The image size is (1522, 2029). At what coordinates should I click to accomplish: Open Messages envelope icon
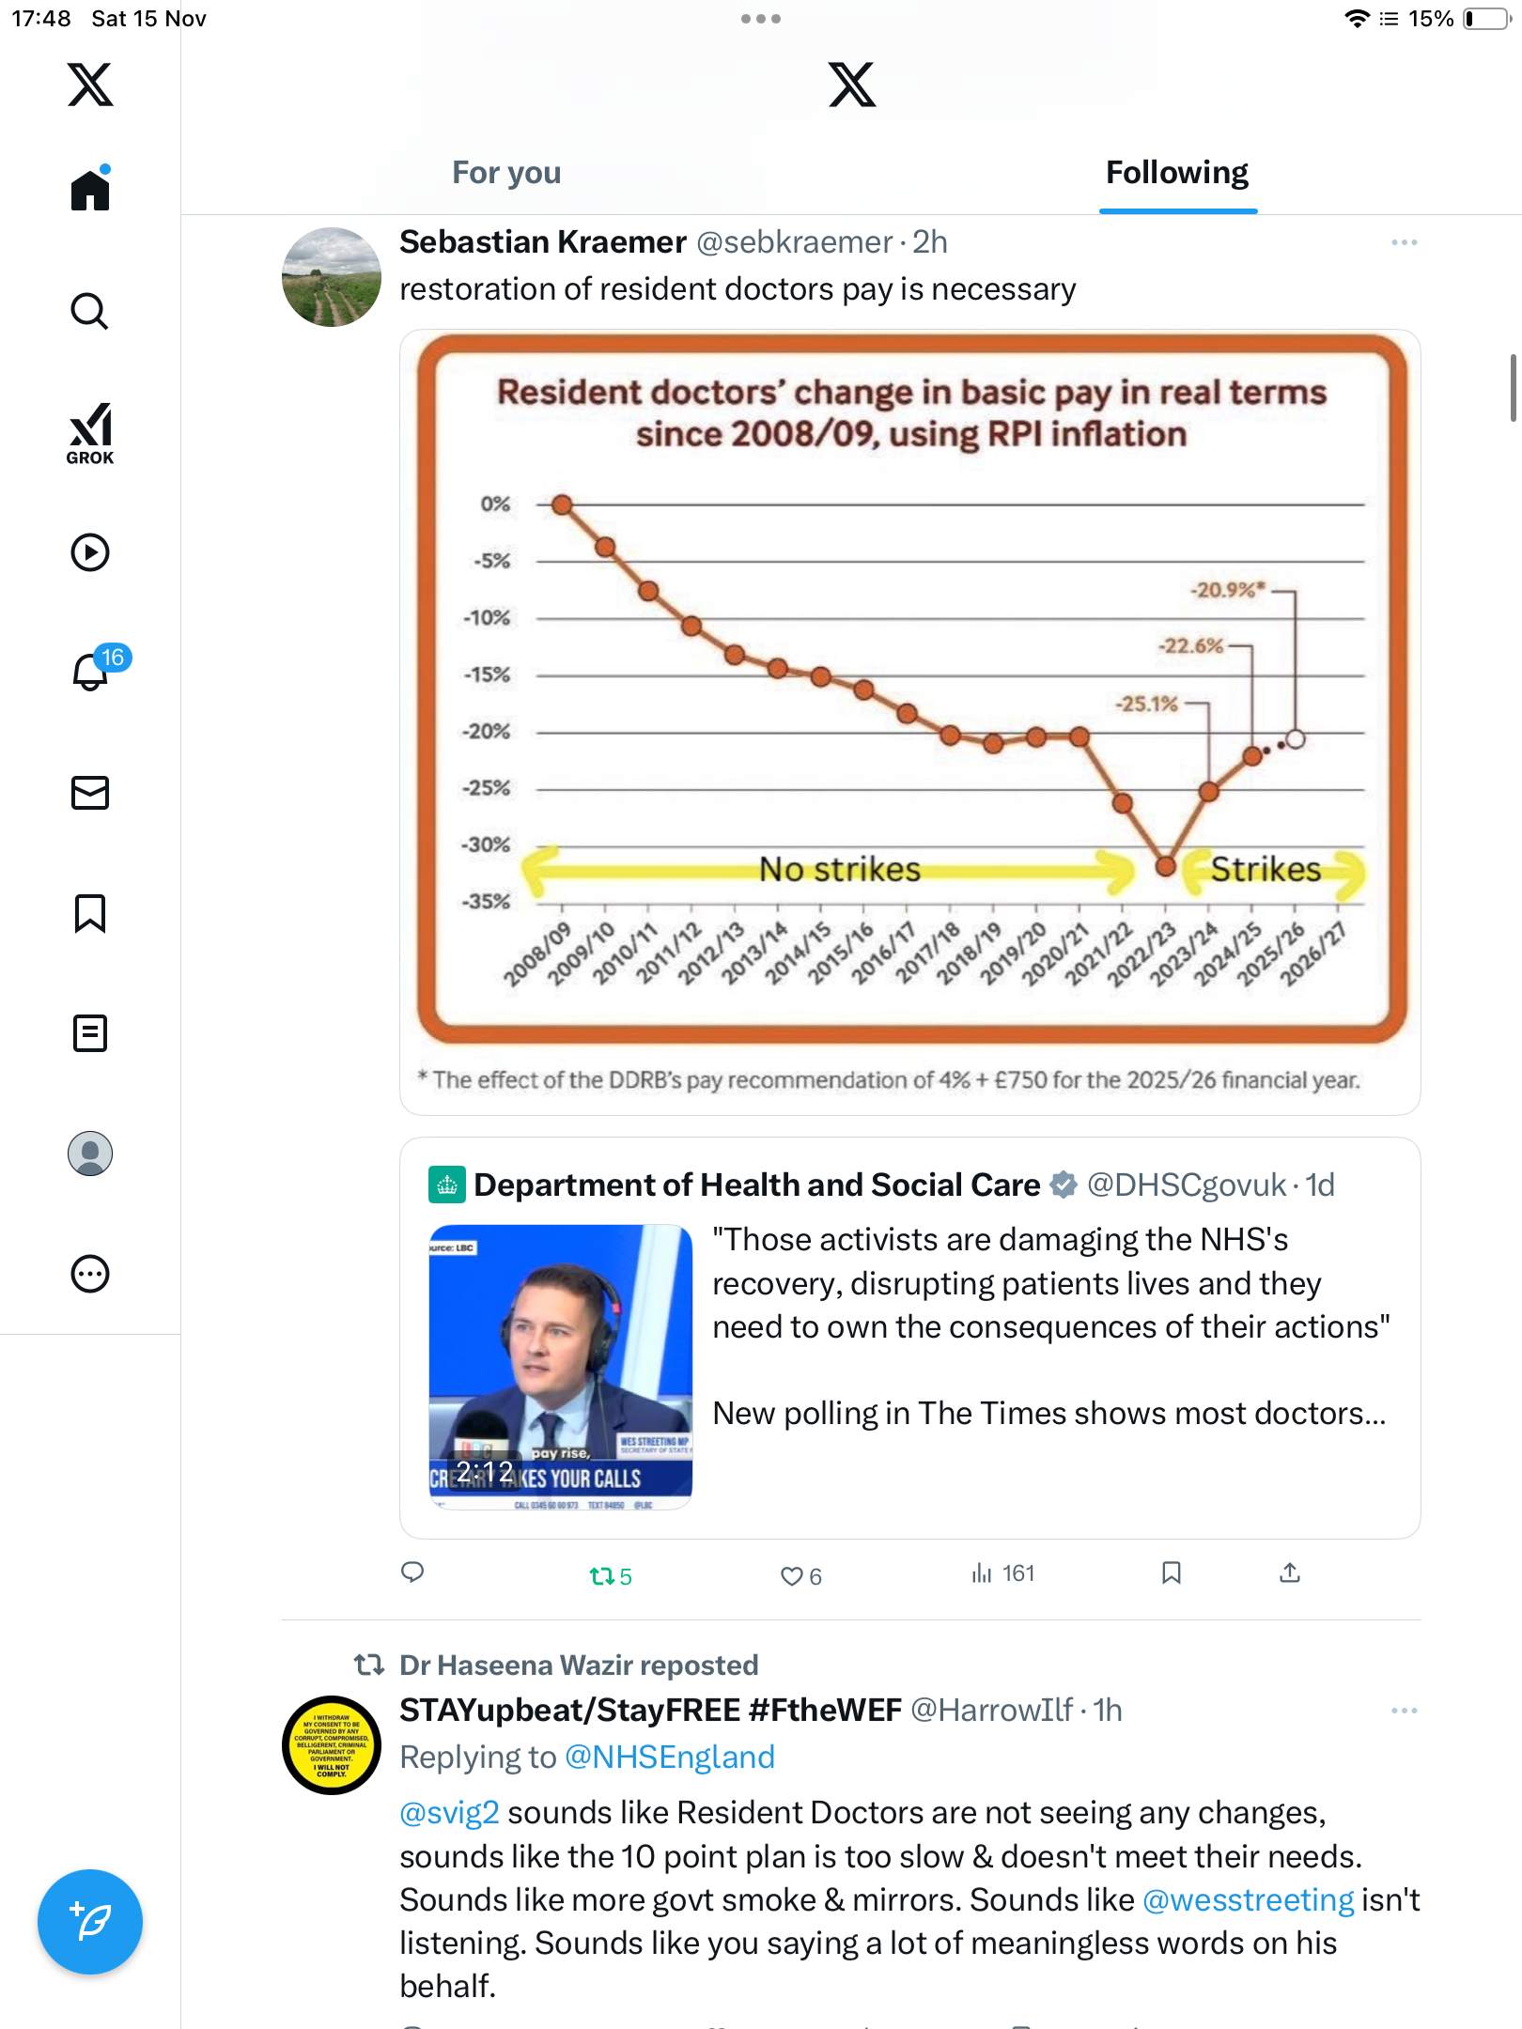pyautogui.click(x=90, y=793)
